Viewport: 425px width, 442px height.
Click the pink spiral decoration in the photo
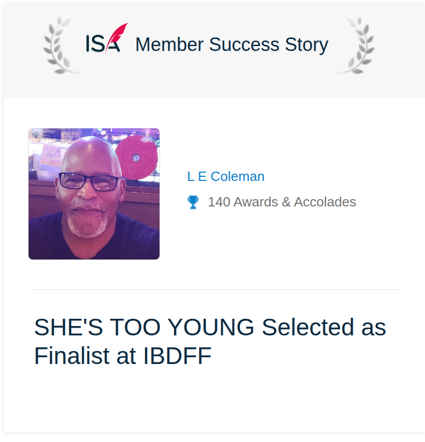pyautogui.click(x=137, y=157)
